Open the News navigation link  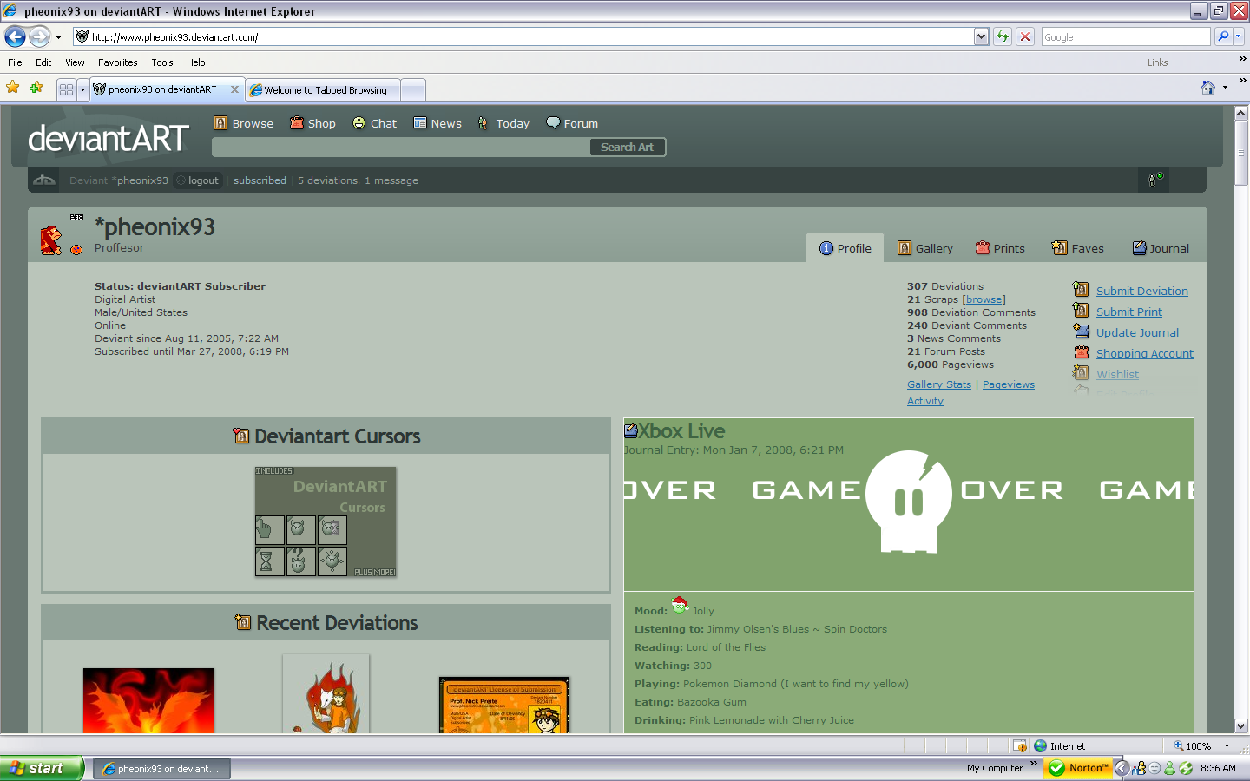[x=437, y=123]
